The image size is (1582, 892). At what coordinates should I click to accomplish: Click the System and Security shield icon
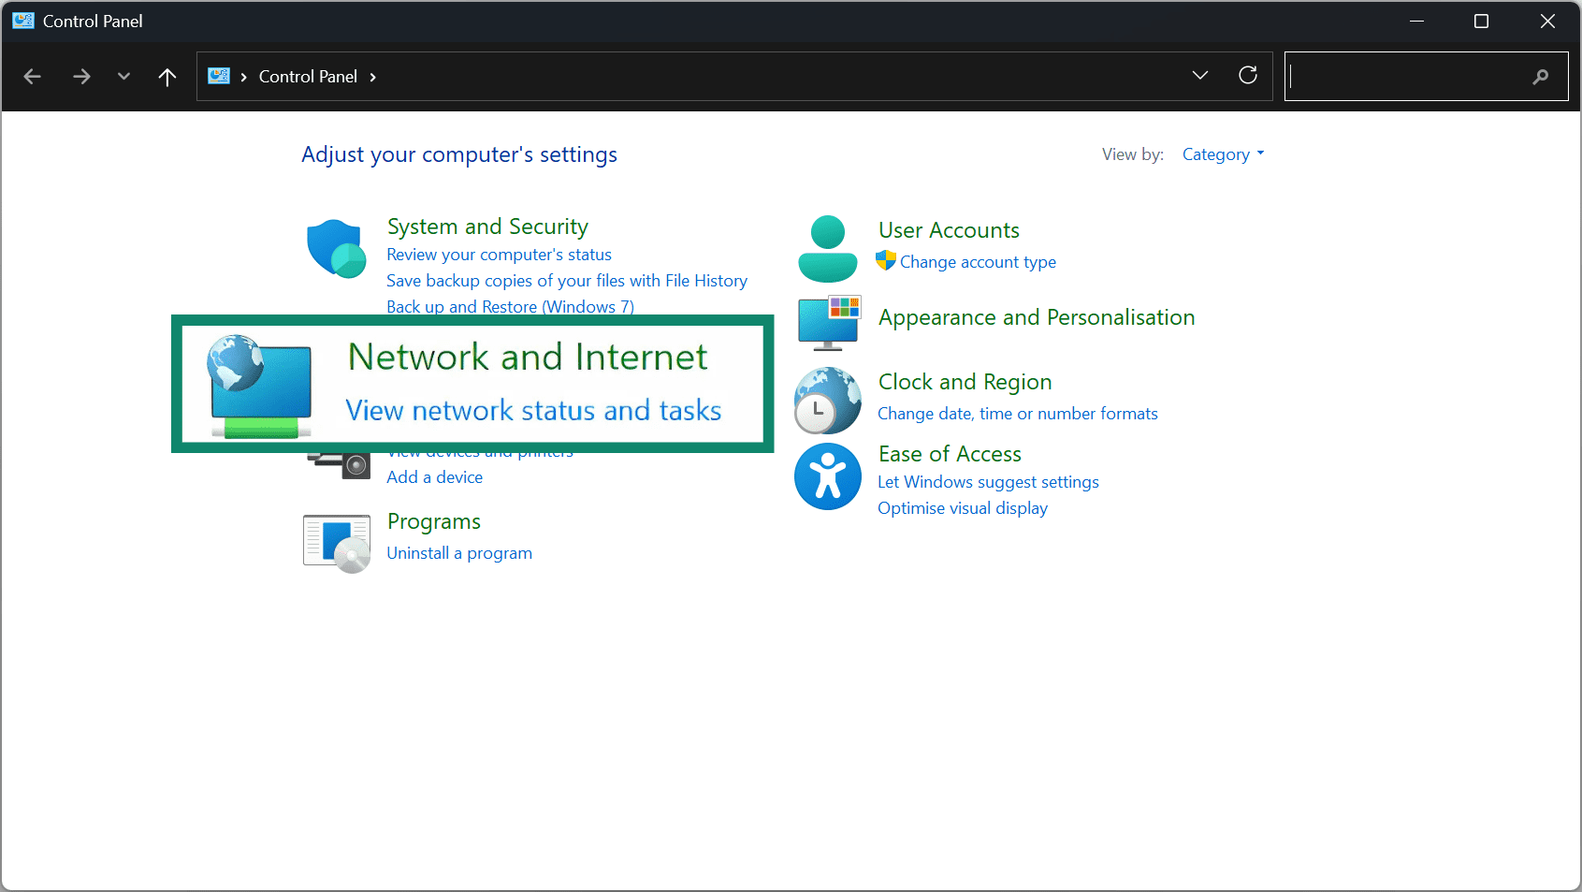coord(336,248)
